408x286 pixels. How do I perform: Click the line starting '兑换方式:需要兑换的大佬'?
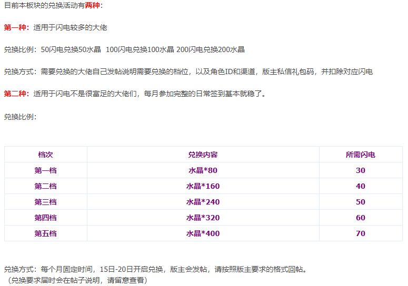point(188,71)
